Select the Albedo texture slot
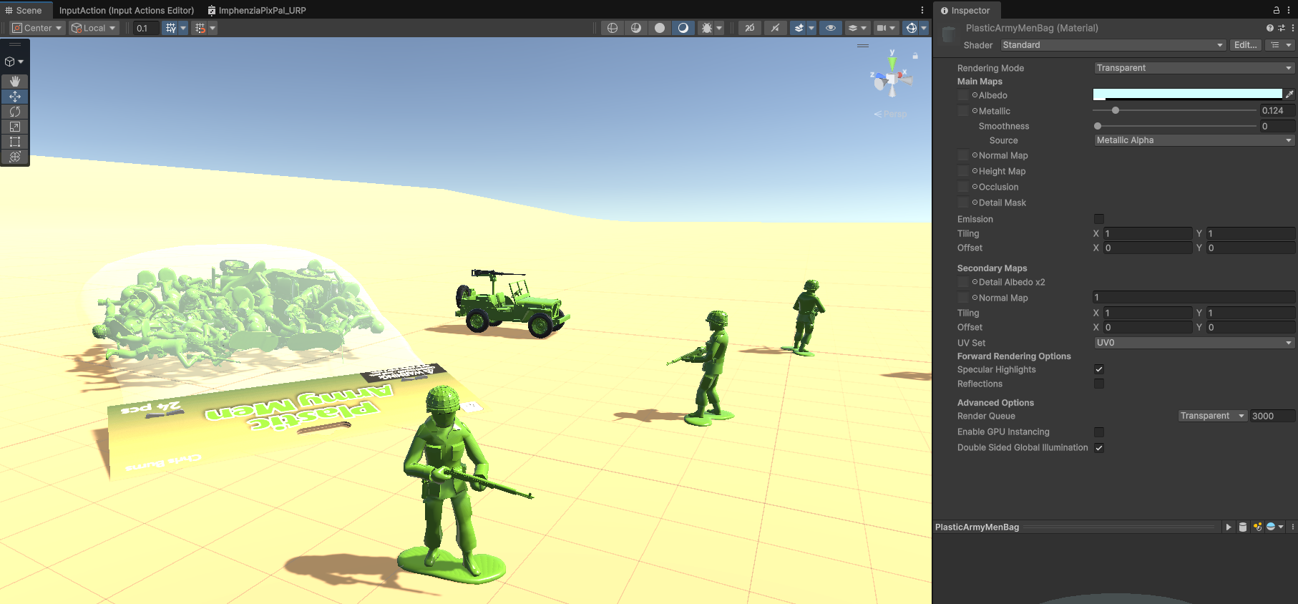Viewport: 1298px width, 604px height. click(963, 95)
